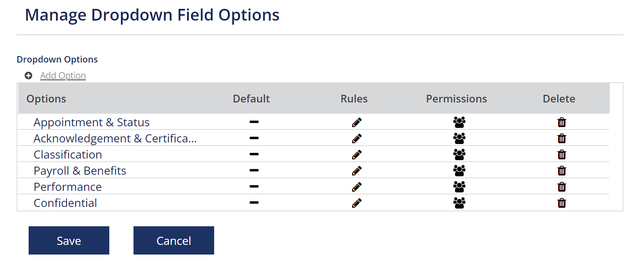Click the plus icon beside Add Option
This screenshot has height=263, width=634.
[x=28, y=75]
